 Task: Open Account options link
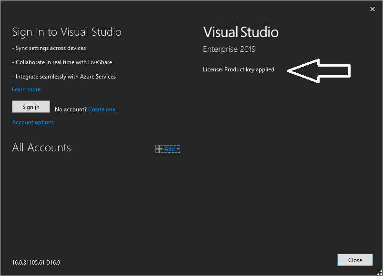pyautogui.click(x=33, y=122)
